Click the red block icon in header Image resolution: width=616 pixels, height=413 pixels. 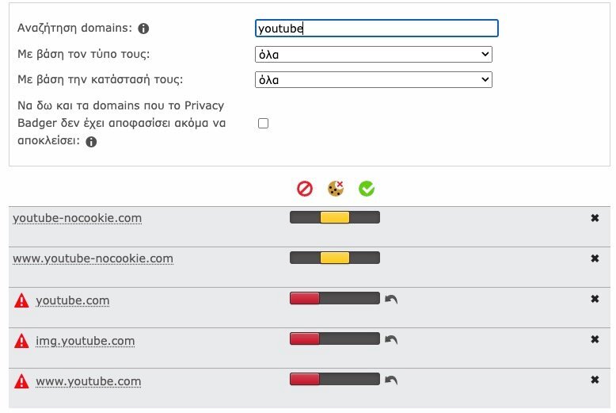pos(305,189)
